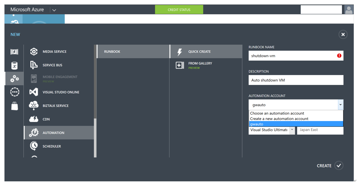The image size is (362, 186).
Task: Select the Network Services category icon
Action: click(x=15, y=92)
